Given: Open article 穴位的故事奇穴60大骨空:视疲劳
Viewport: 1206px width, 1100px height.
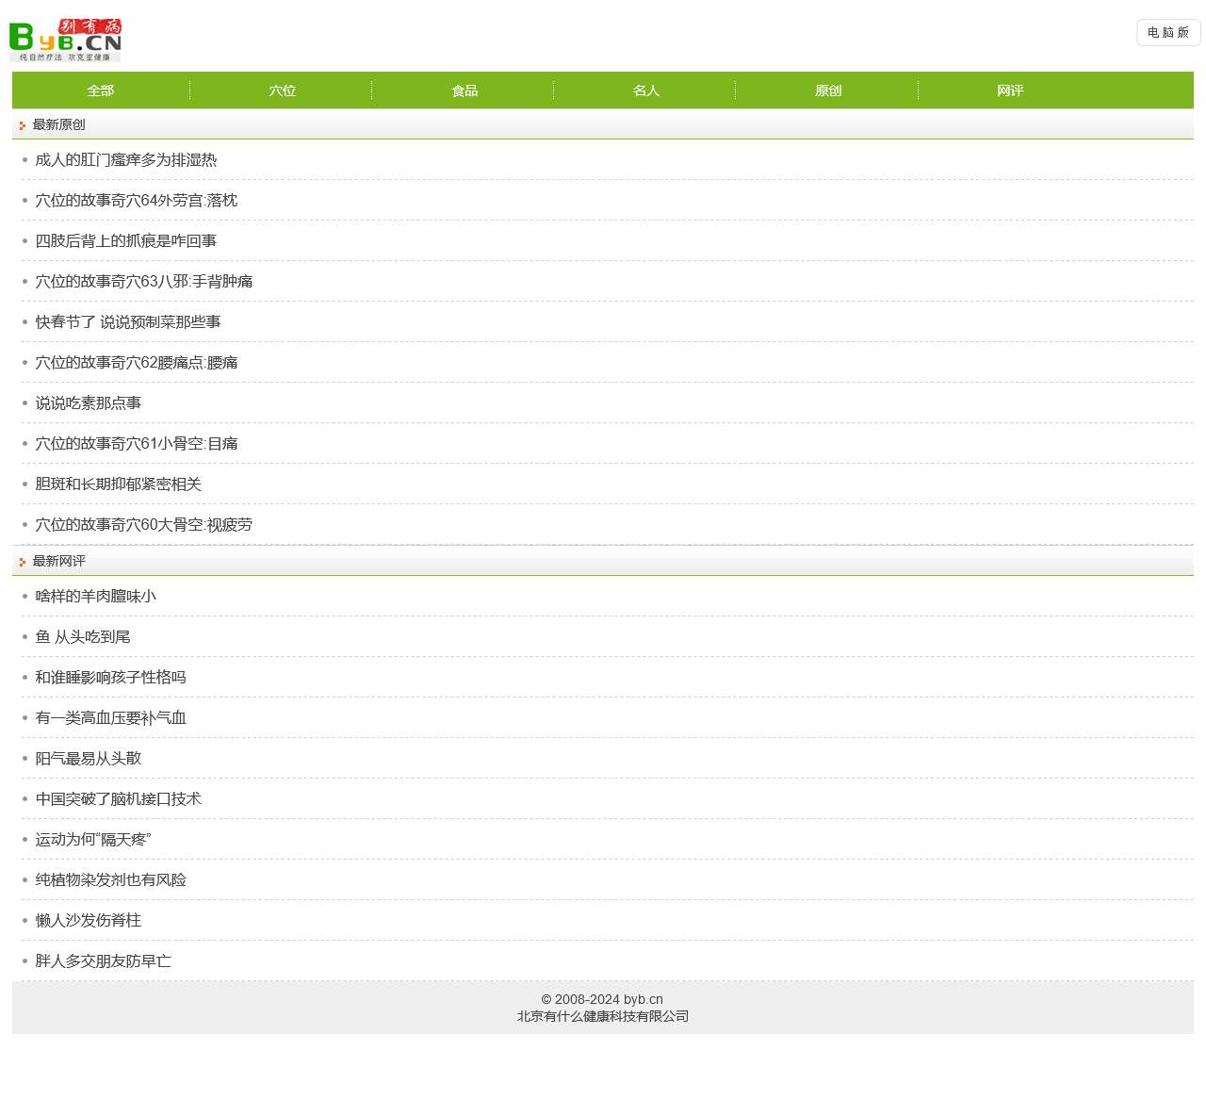Looking at the screenshot, I should point(144,525).
